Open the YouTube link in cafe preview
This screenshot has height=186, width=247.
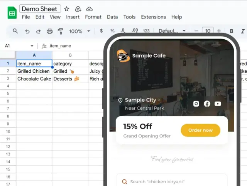coord(218,104)
